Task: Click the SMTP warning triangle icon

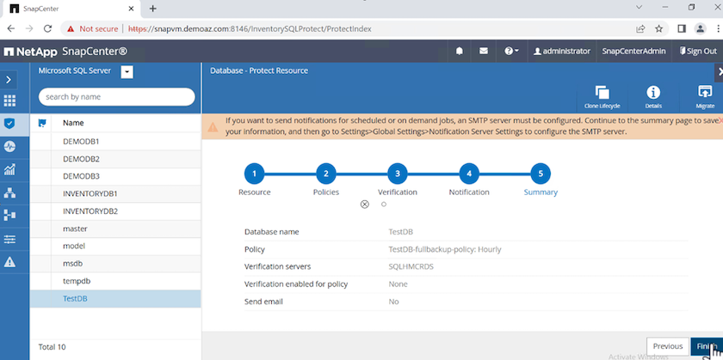Action: tap(213, 127)
